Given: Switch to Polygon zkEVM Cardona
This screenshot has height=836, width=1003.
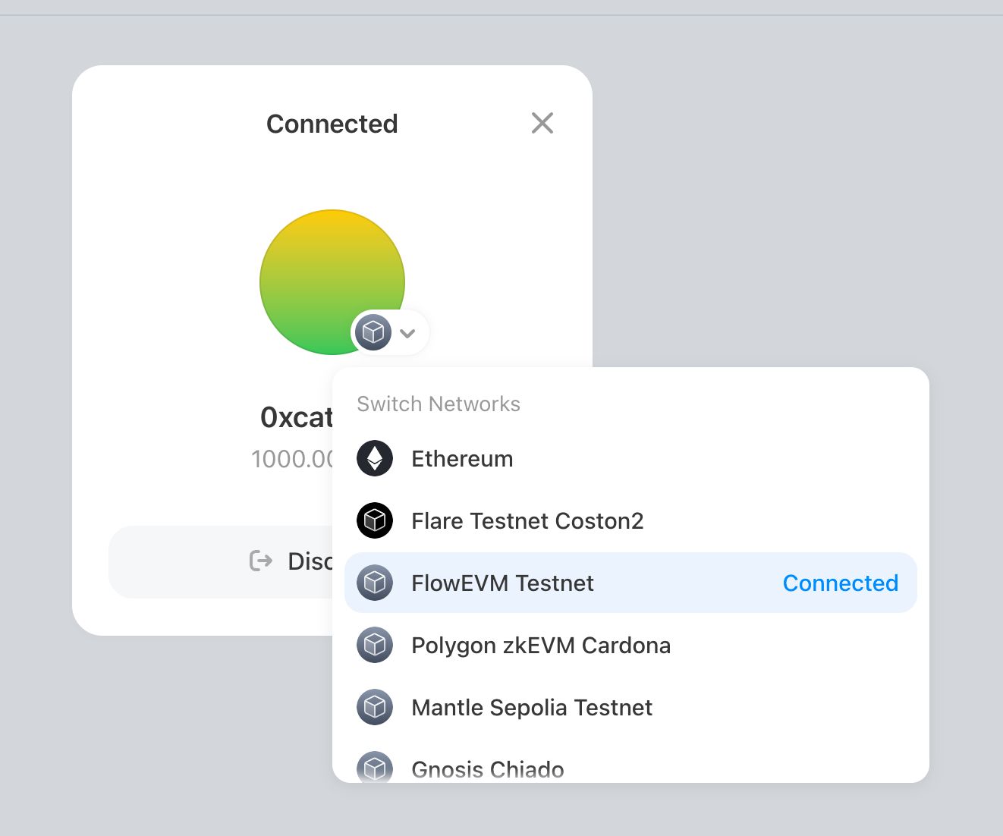Looking at the screenshot, I should (x=630, y=645).
